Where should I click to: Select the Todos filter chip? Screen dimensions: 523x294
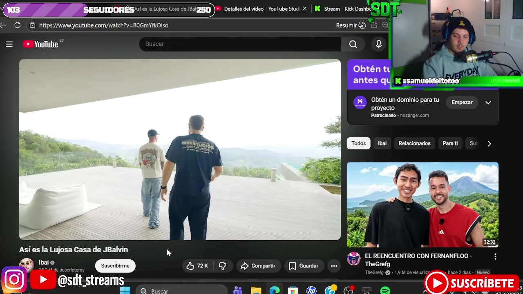click(359, 143)
